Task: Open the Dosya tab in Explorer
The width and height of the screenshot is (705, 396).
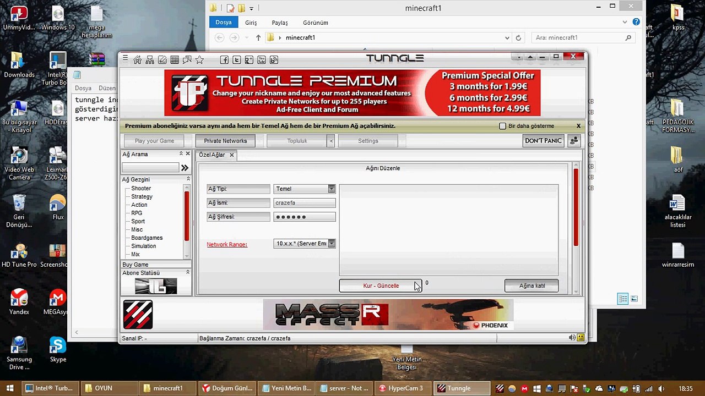Action: tap(224, 23)
